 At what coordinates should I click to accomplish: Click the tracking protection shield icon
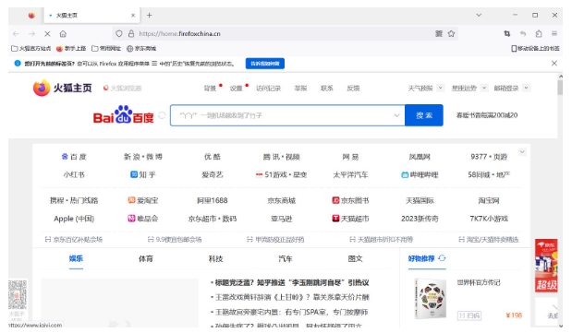(119, 34)
